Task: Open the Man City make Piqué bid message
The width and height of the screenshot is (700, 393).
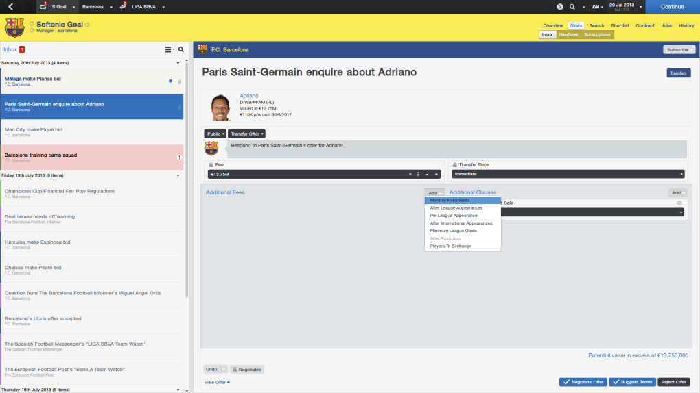Action: point(92,132)
